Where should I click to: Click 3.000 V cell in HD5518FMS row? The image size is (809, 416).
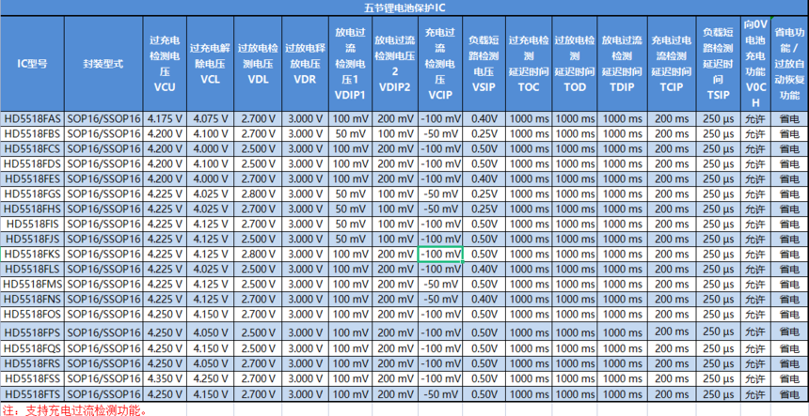[x=306, y=285]
